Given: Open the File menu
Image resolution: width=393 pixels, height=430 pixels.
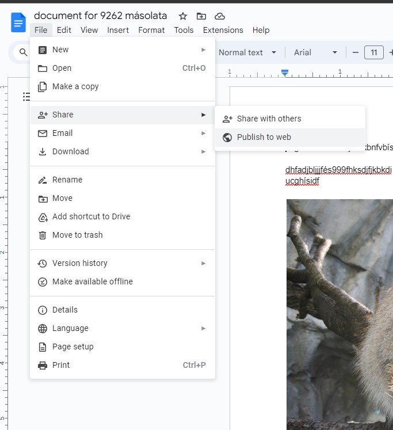Looking at the screenshot, I should coord(41,30).
